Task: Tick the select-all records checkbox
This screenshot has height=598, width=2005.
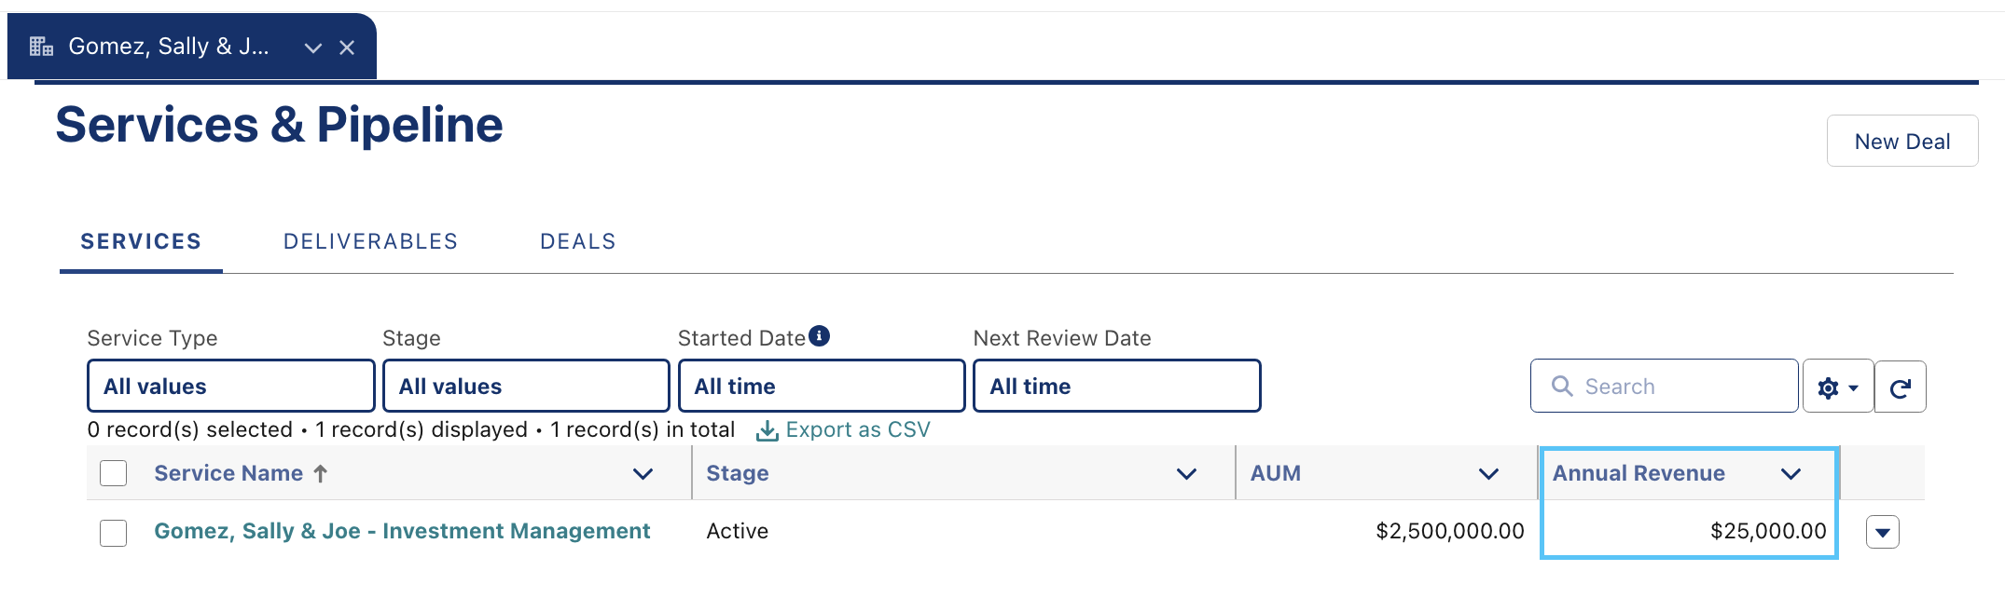Action: pos(113,473)
